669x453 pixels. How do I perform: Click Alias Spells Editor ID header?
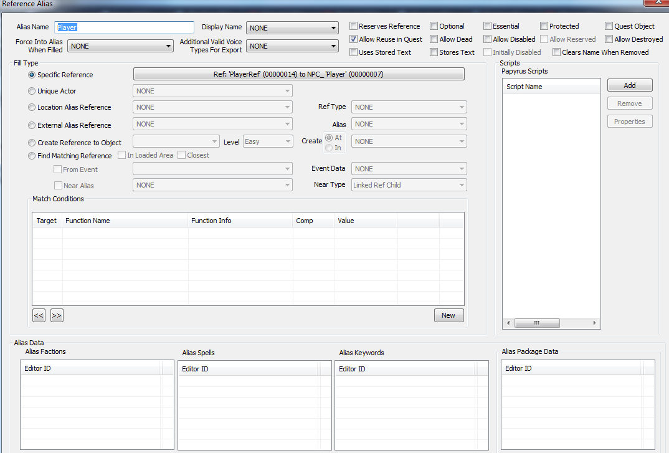(x=248, y=369)
